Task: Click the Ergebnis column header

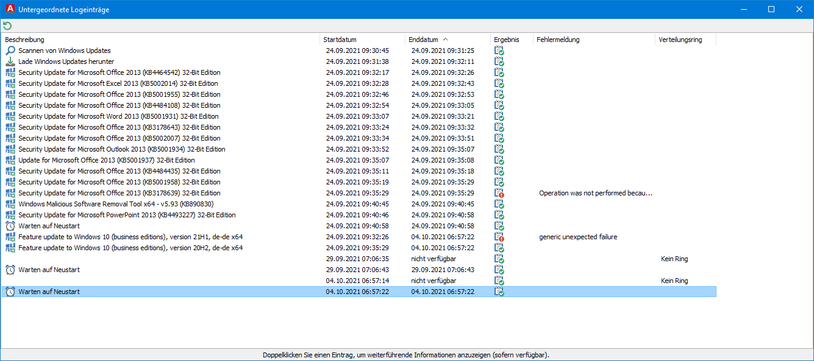Action: point(512,40)
